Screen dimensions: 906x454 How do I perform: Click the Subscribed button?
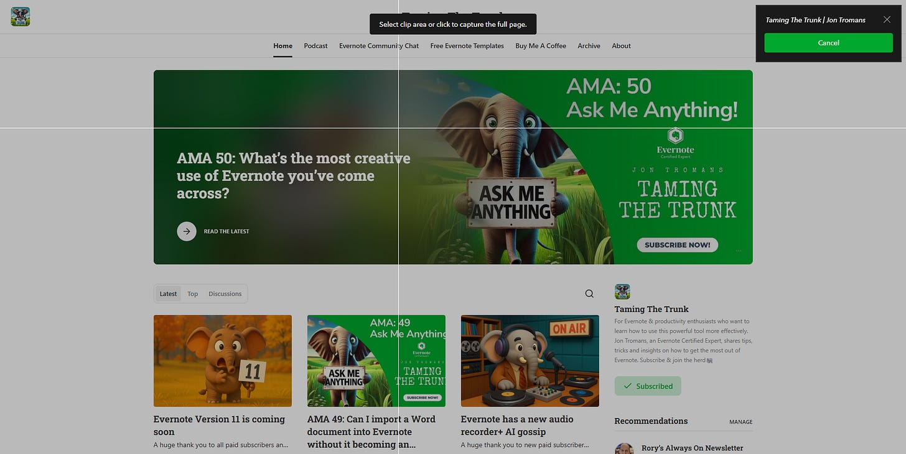(x=648, y=386)
